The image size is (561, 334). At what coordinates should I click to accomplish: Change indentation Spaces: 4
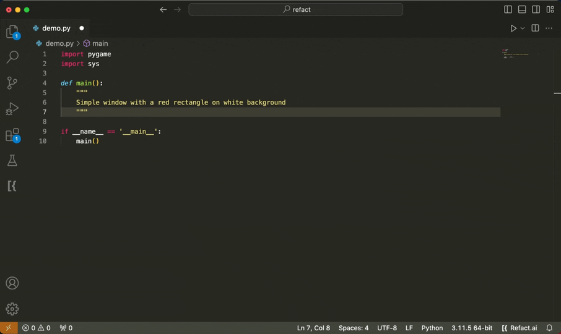click(x=354, y=328)
